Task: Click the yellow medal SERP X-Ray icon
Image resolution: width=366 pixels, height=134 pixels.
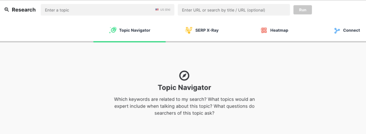Action: pyautogui.click(x=189, y=30)
